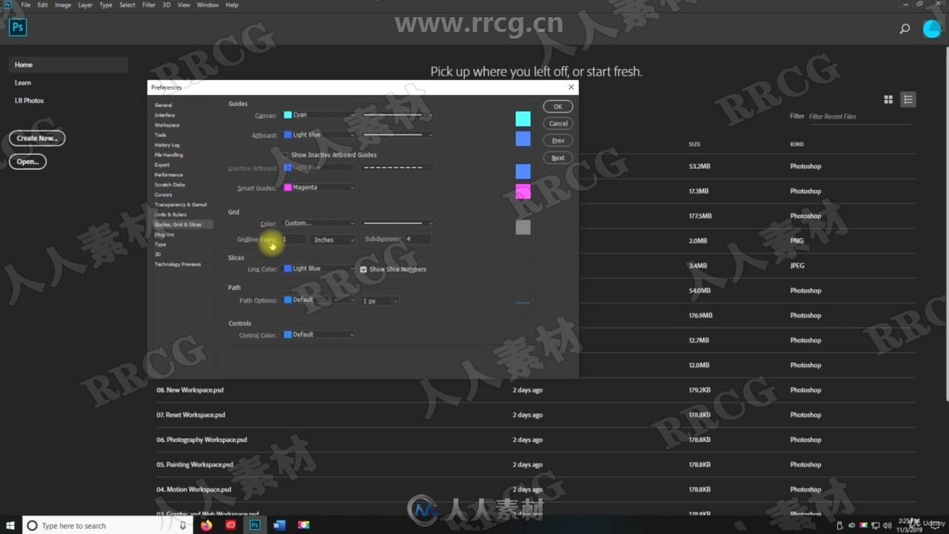Click the magenta Smart Guides color swatch

[x=523, y=192]
